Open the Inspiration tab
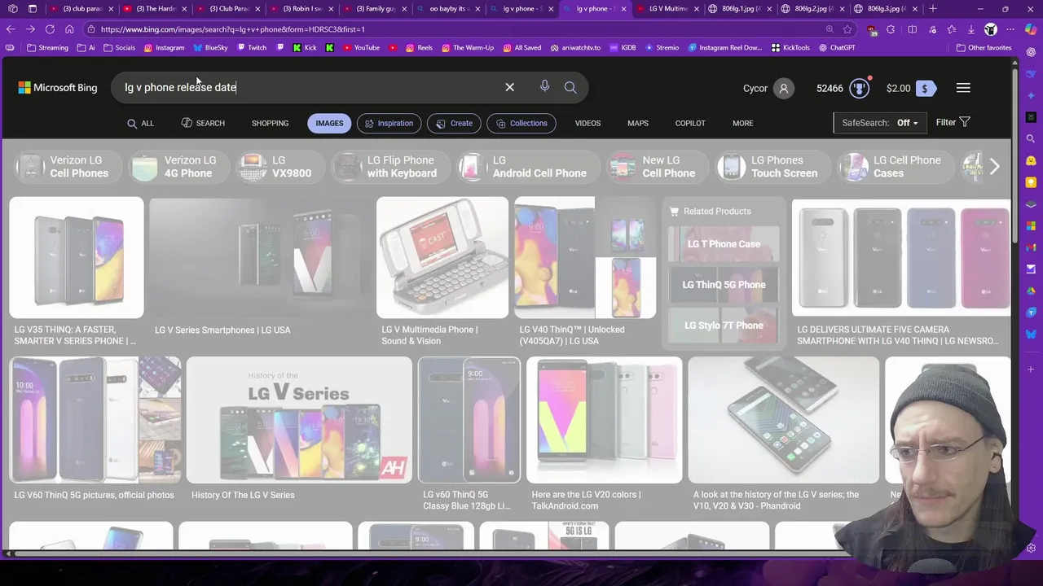1043x586 pixels. point(389,123)
